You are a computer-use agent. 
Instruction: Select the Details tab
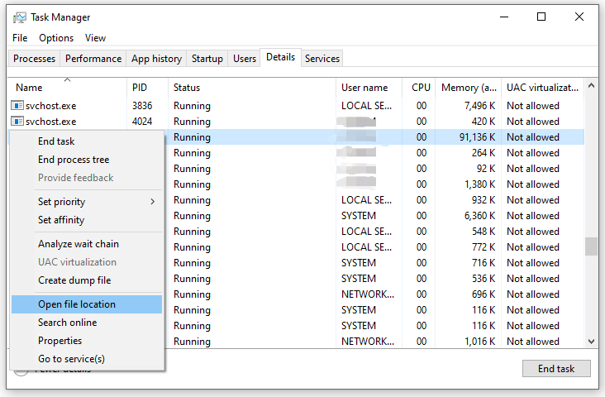pyautogui.click(x=280, y=57)
